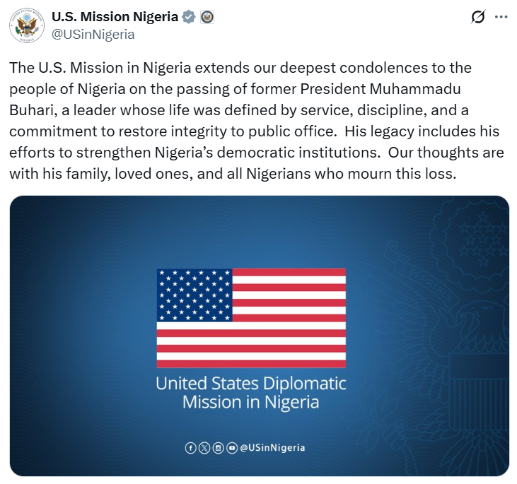Click the last line about mourning Nigerians
The height and width of the screenshot is (484, 517).
[x=233, y=174]
